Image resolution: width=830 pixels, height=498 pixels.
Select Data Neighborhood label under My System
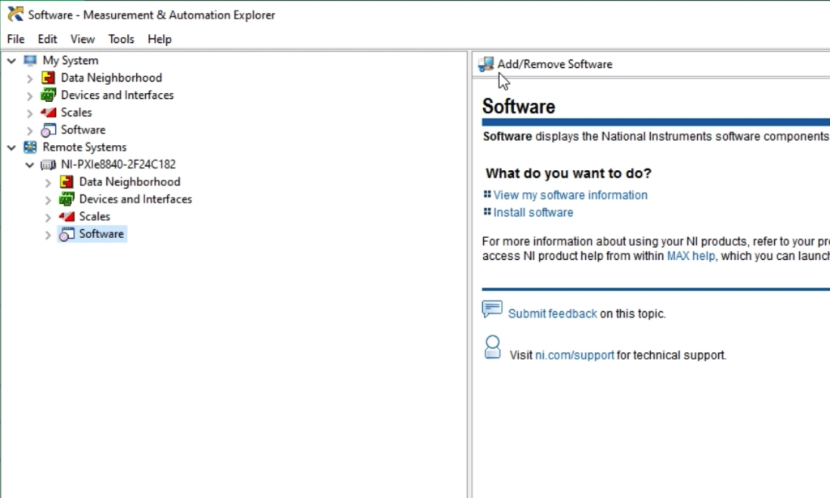111,78
